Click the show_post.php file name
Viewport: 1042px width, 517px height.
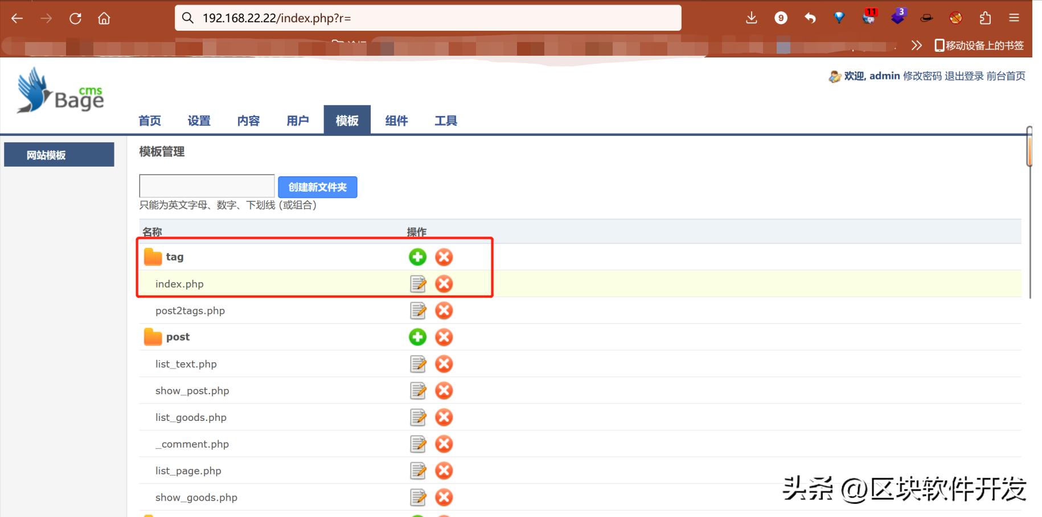click(x=192, y=391)
